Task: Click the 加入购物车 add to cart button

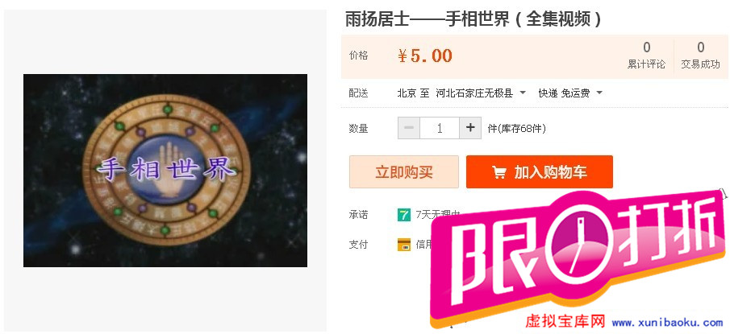Action: [x=539, y=172]
